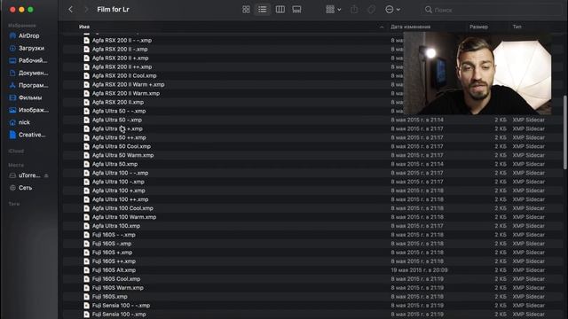Switch to gallery view
The image size is (568, 319).
[x=296, y=10]
